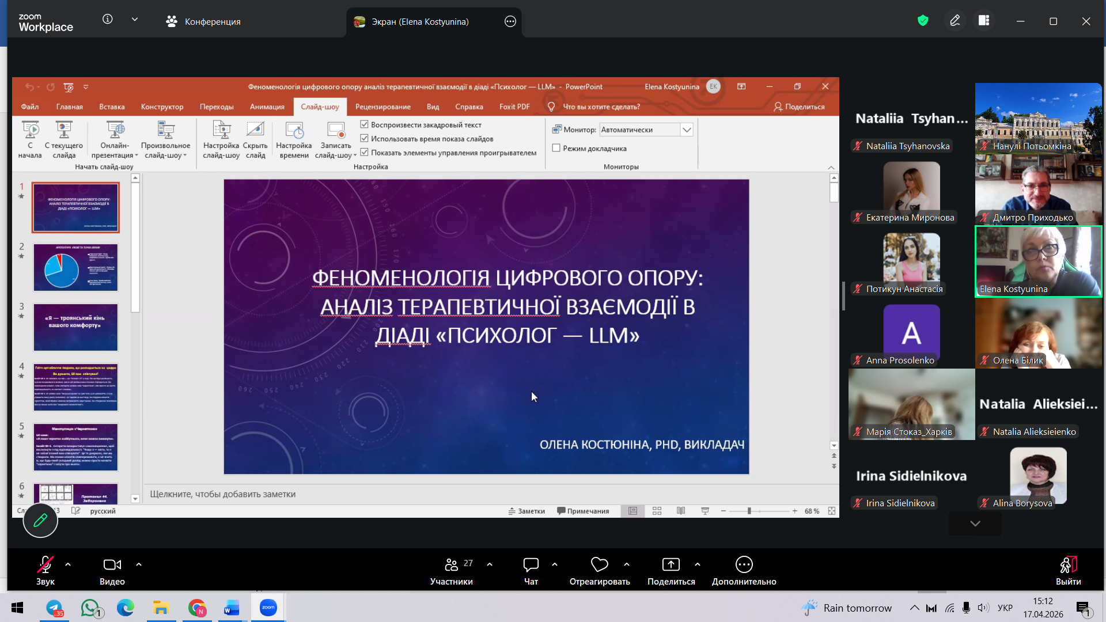
Task: Enable Режим докладчика checkbox
Action: 556,148
